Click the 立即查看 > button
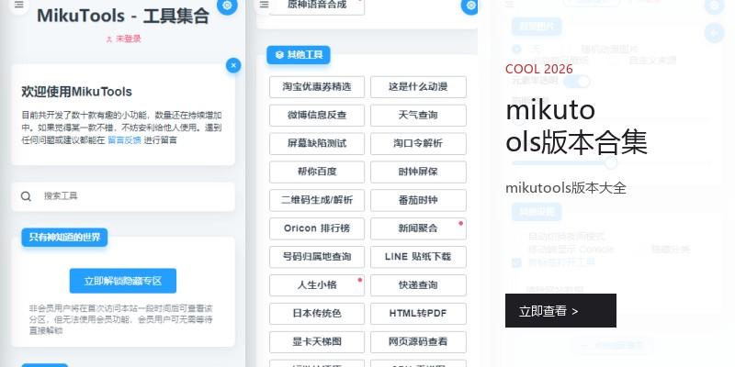This screenshot has height=367, width=735. pos(560,310)
